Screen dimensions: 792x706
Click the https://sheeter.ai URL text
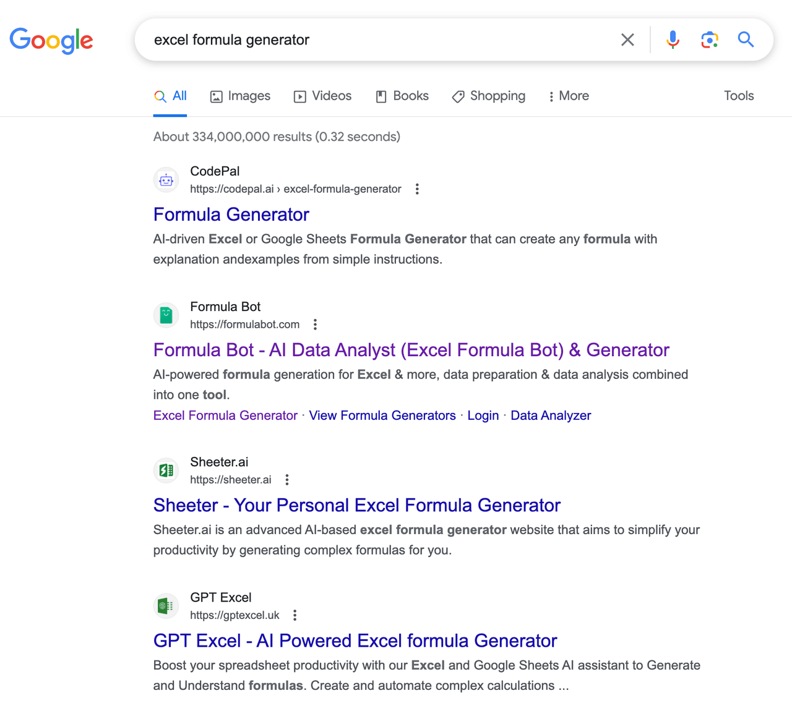231,480
